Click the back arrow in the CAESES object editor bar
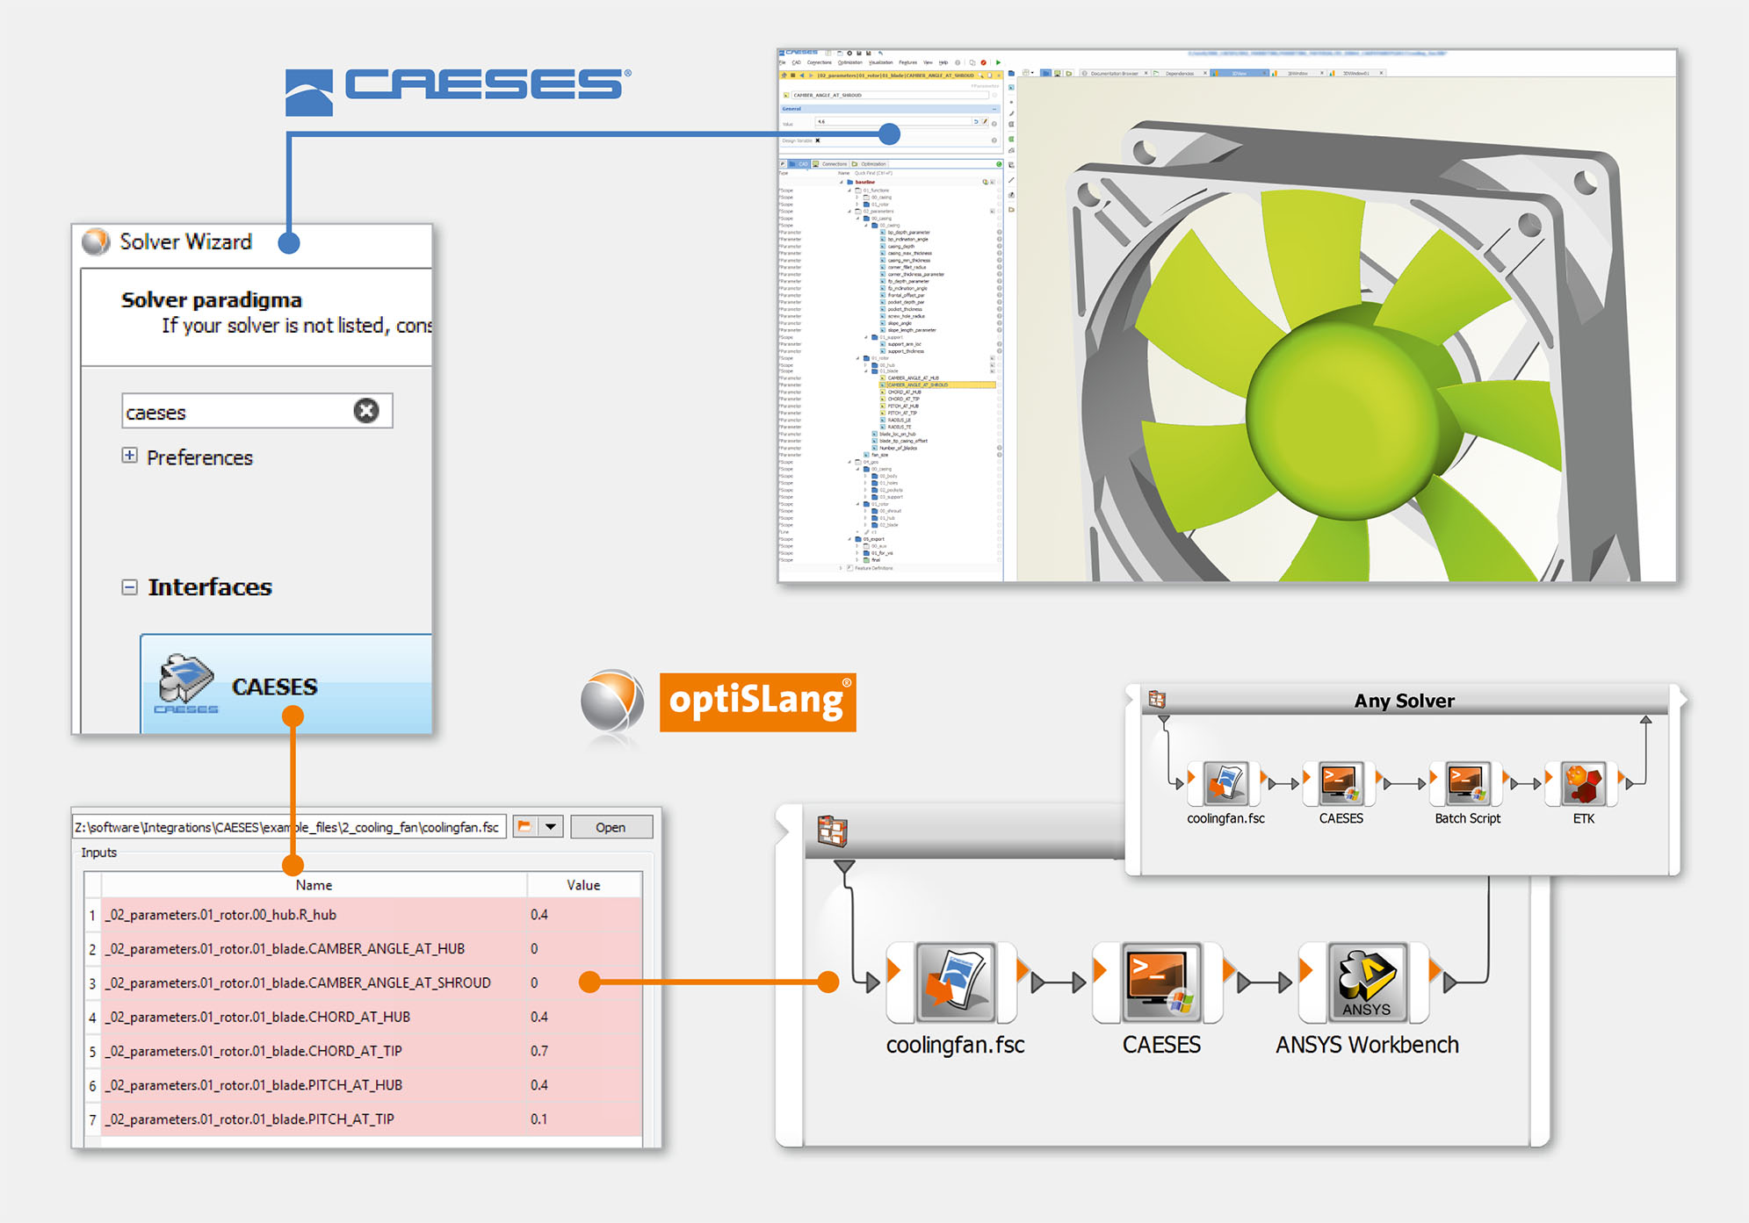The image size is (1749, 1223). tap(802, 76)
